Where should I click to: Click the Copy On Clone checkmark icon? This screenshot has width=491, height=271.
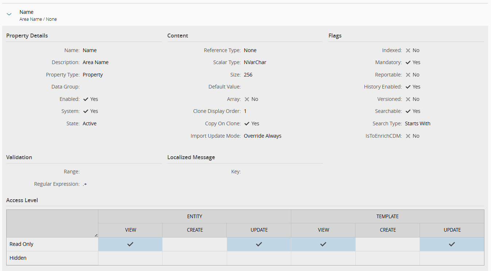[x=247, y=123]
